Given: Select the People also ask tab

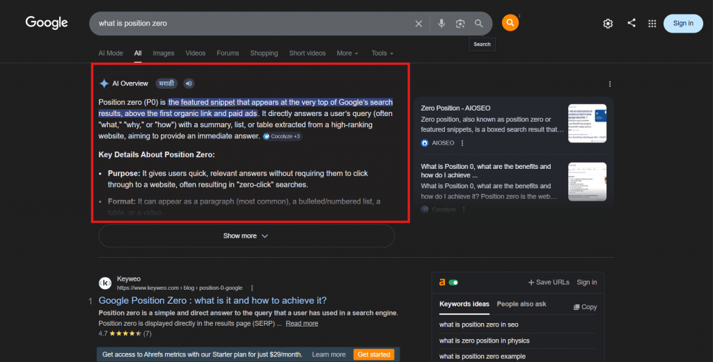Looking at the screenshot, I should click(522, 304).
